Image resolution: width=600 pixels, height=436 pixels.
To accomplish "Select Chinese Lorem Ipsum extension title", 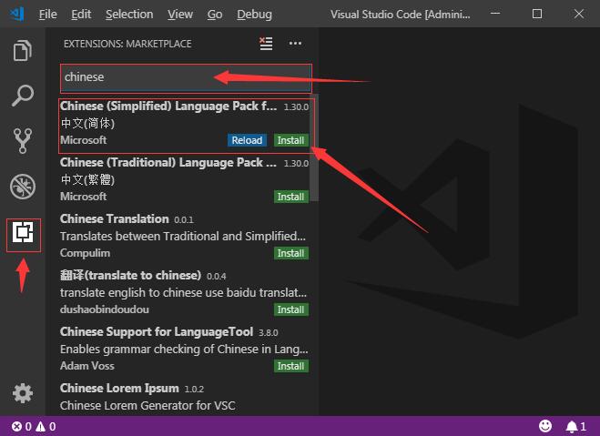I will click(119, 388).
